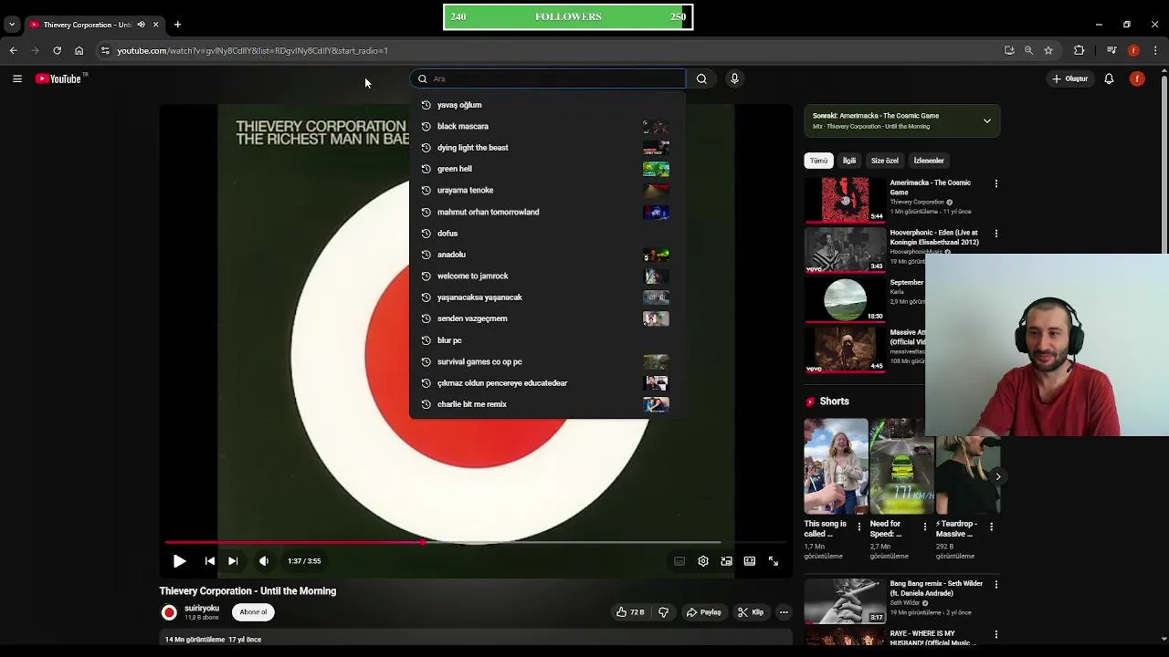Viewport: 1169px width, 657px height.
Task: Toggle subtitles button in player
Action: (679, 561)
